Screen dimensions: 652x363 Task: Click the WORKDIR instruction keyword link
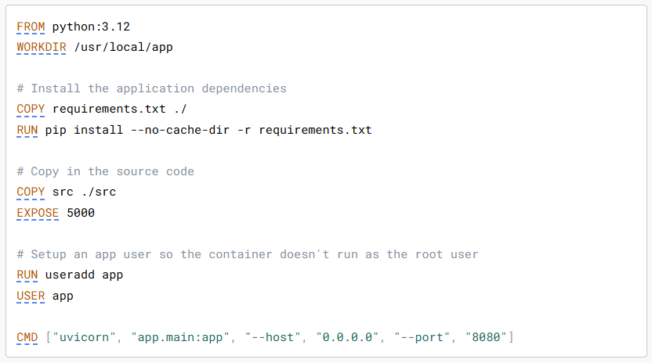42,47
